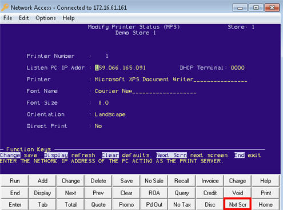Click the Change keypad button
283x210 pixels.
pyautogui.click(x=70, y=181)
